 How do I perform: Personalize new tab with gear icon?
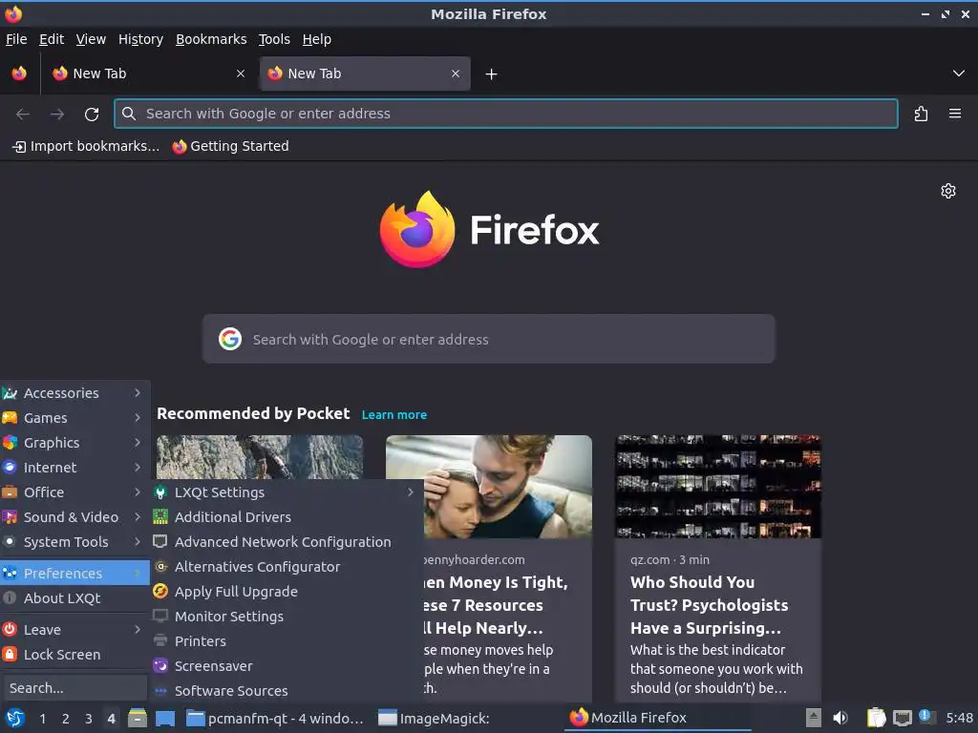(x=948, y=191)
